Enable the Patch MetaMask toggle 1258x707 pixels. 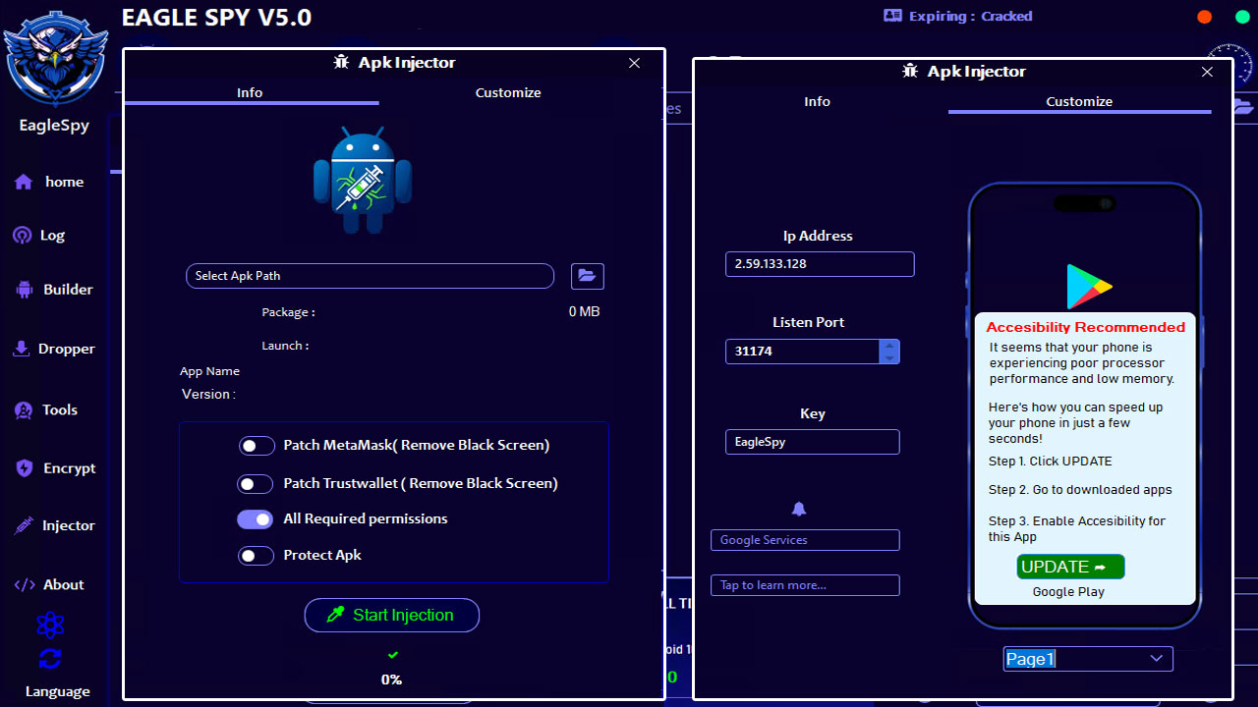point(256,445)
